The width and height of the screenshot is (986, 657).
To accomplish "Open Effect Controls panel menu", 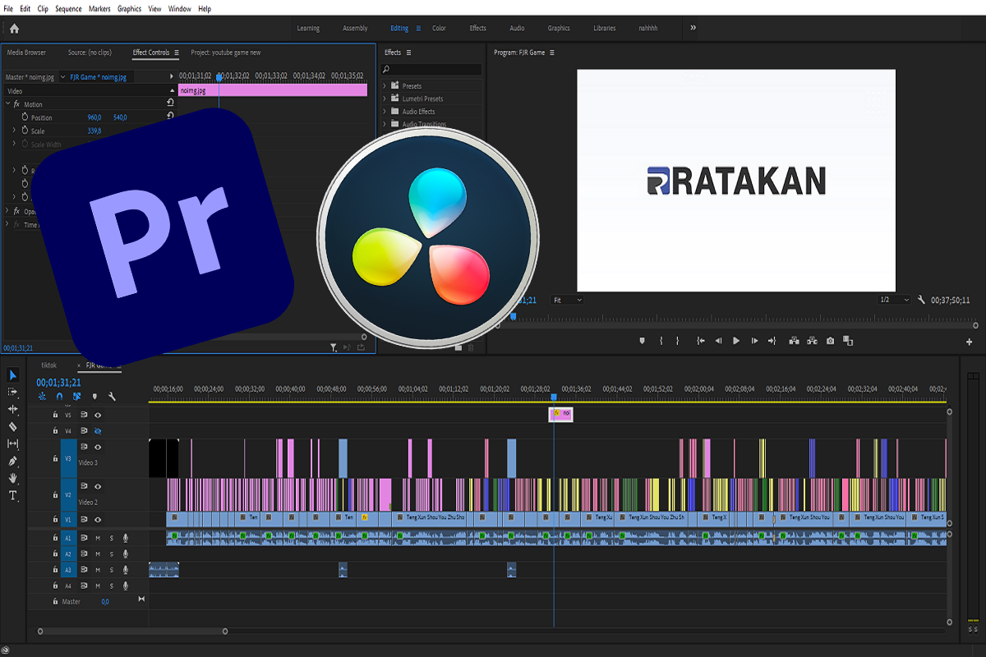I will click(x=176, y=53).
